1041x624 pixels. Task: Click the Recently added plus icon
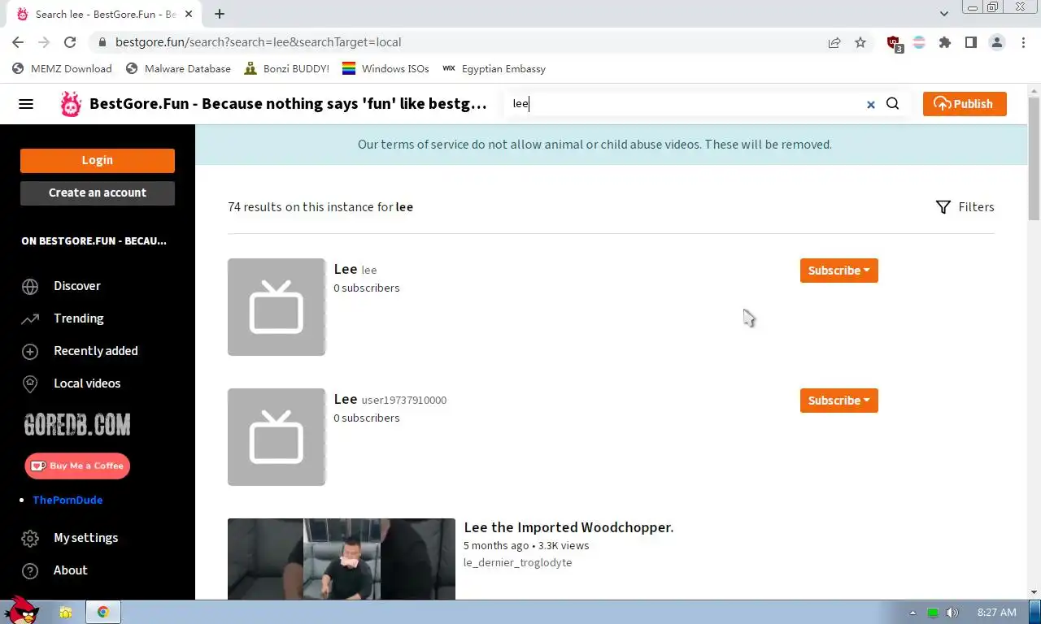click(x=30, y=351)
